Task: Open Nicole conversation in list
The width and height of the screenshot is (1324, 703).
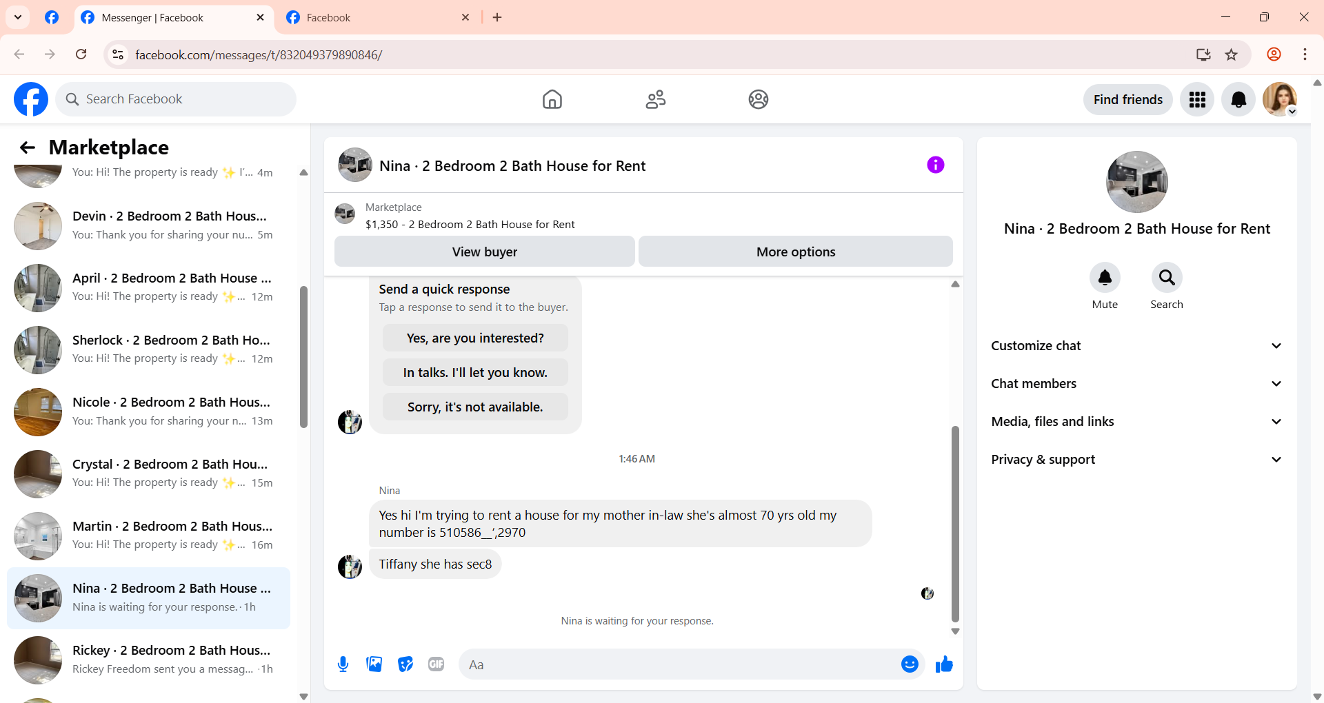Action: [x=148, y=412]
